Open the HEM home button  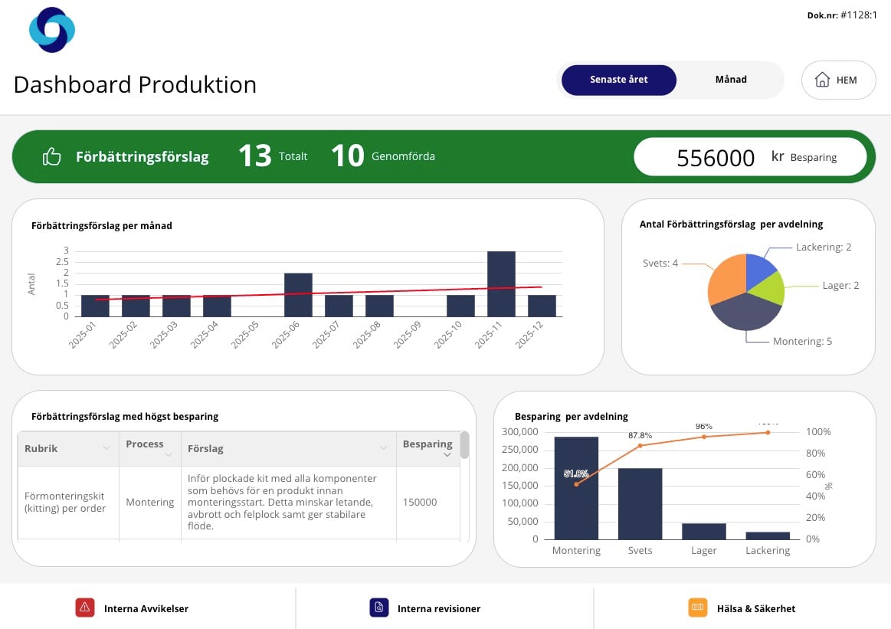838,80
